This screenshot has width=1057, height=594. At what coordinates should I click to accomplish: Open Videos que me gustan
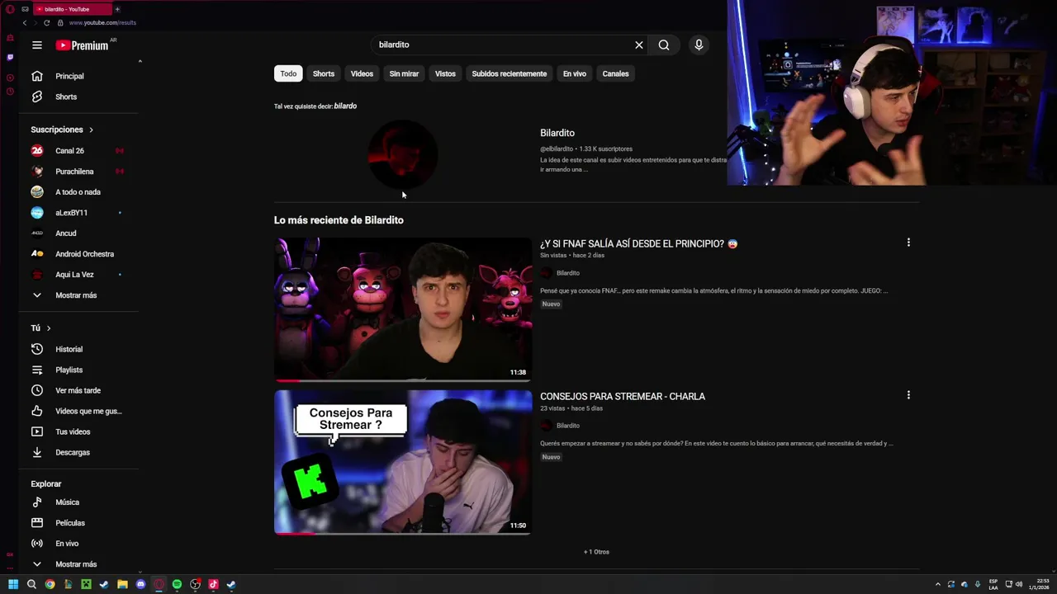tap(80, 411)
